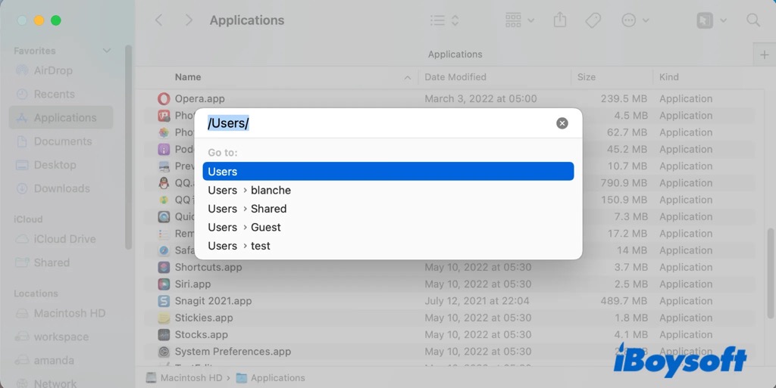Select the Stickies.app icon
This screenshot has height=388, width=776.
164,318
